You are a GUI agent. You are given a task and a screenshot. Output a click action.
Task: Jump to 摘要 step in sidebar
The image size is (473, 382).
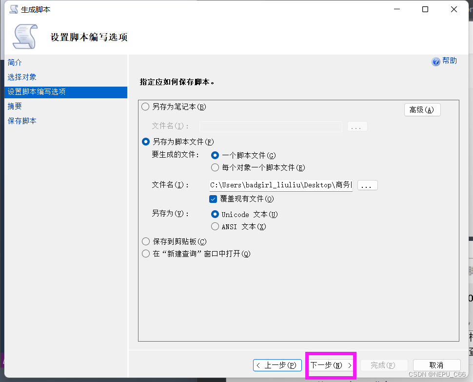point(15,106)
